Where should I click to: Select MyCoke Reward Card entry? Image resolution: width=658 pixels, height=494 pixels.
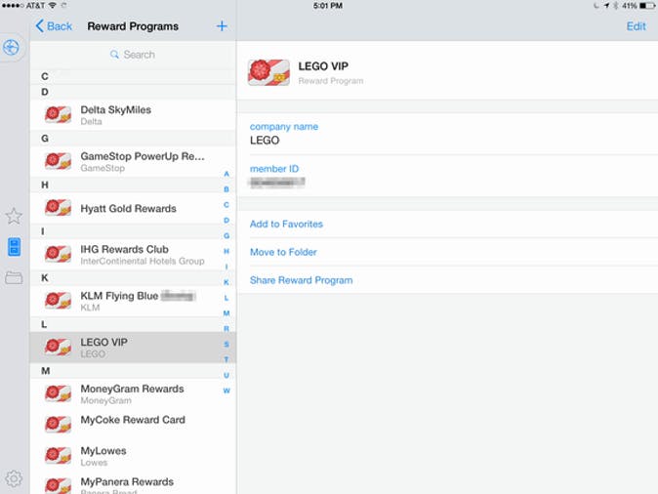pyautogui.click(x=133, y=425)
